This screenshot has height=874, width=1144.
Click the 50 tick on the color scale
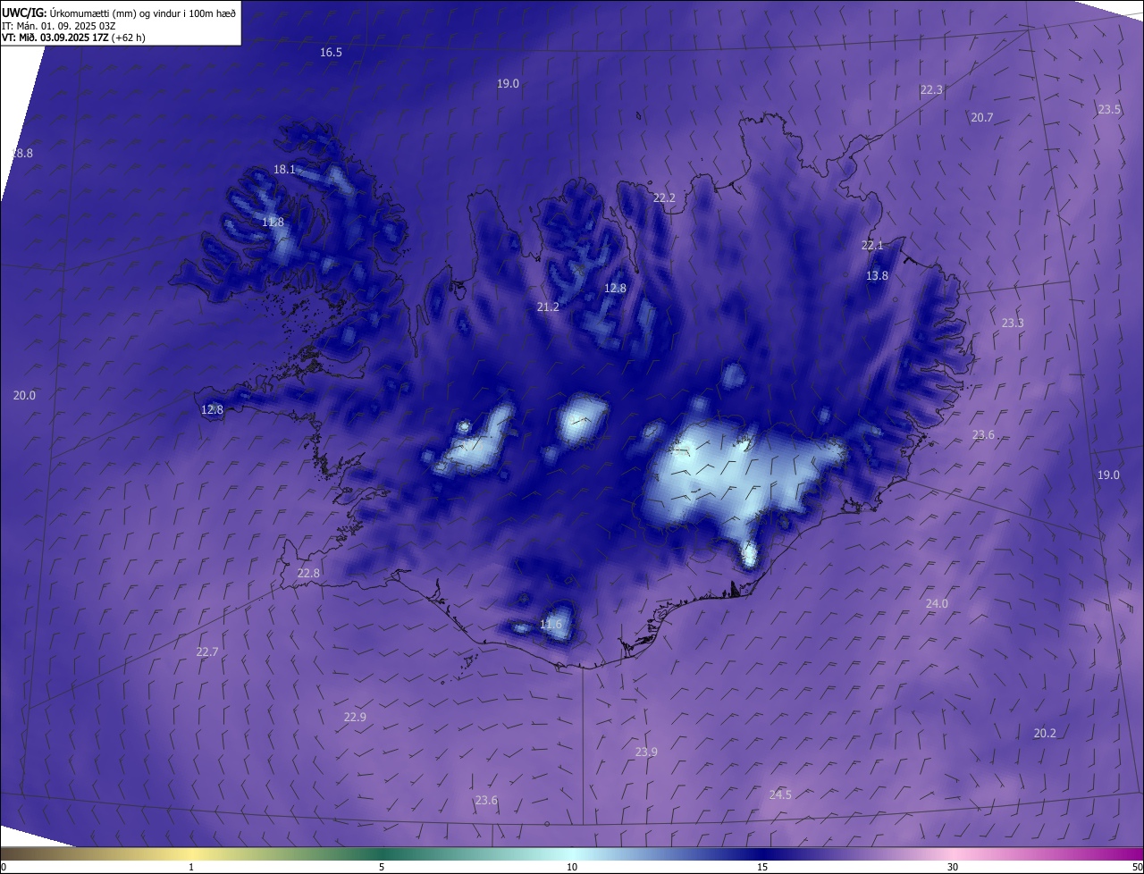click(x=1137, y=868)
